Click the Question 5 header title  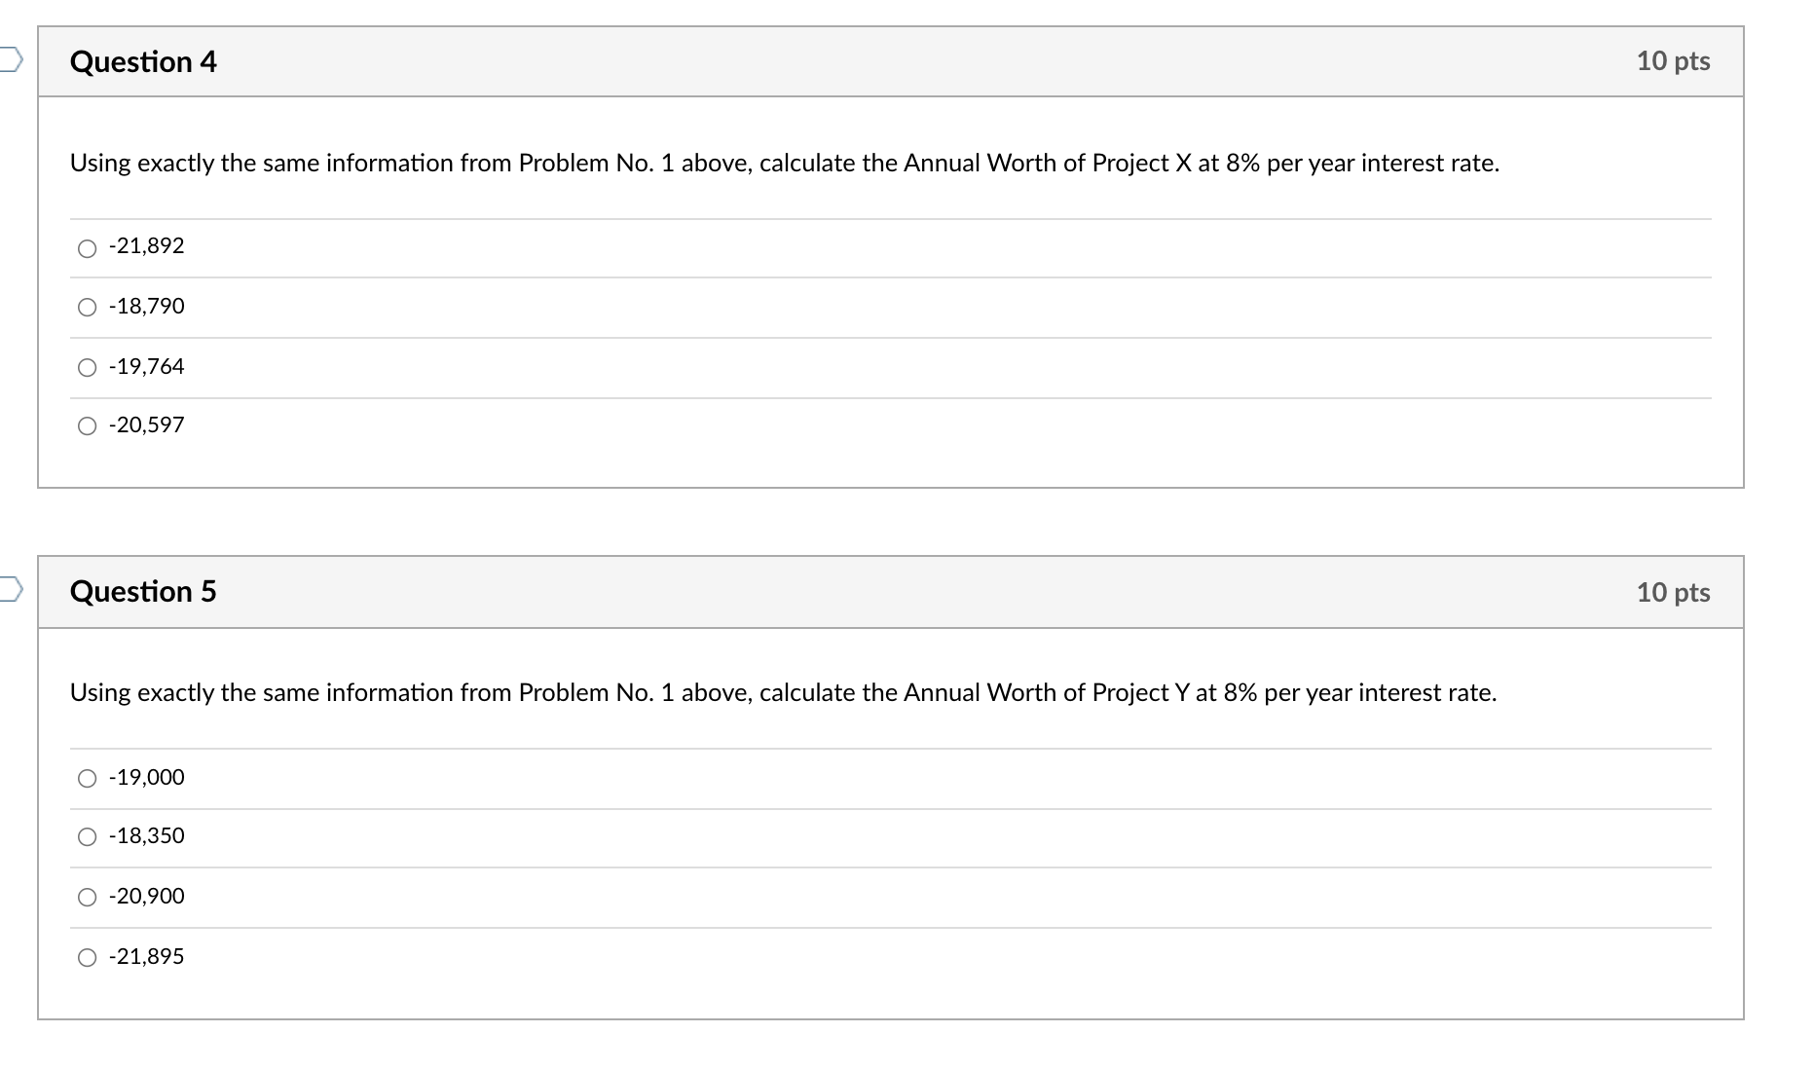pos(144,591)
